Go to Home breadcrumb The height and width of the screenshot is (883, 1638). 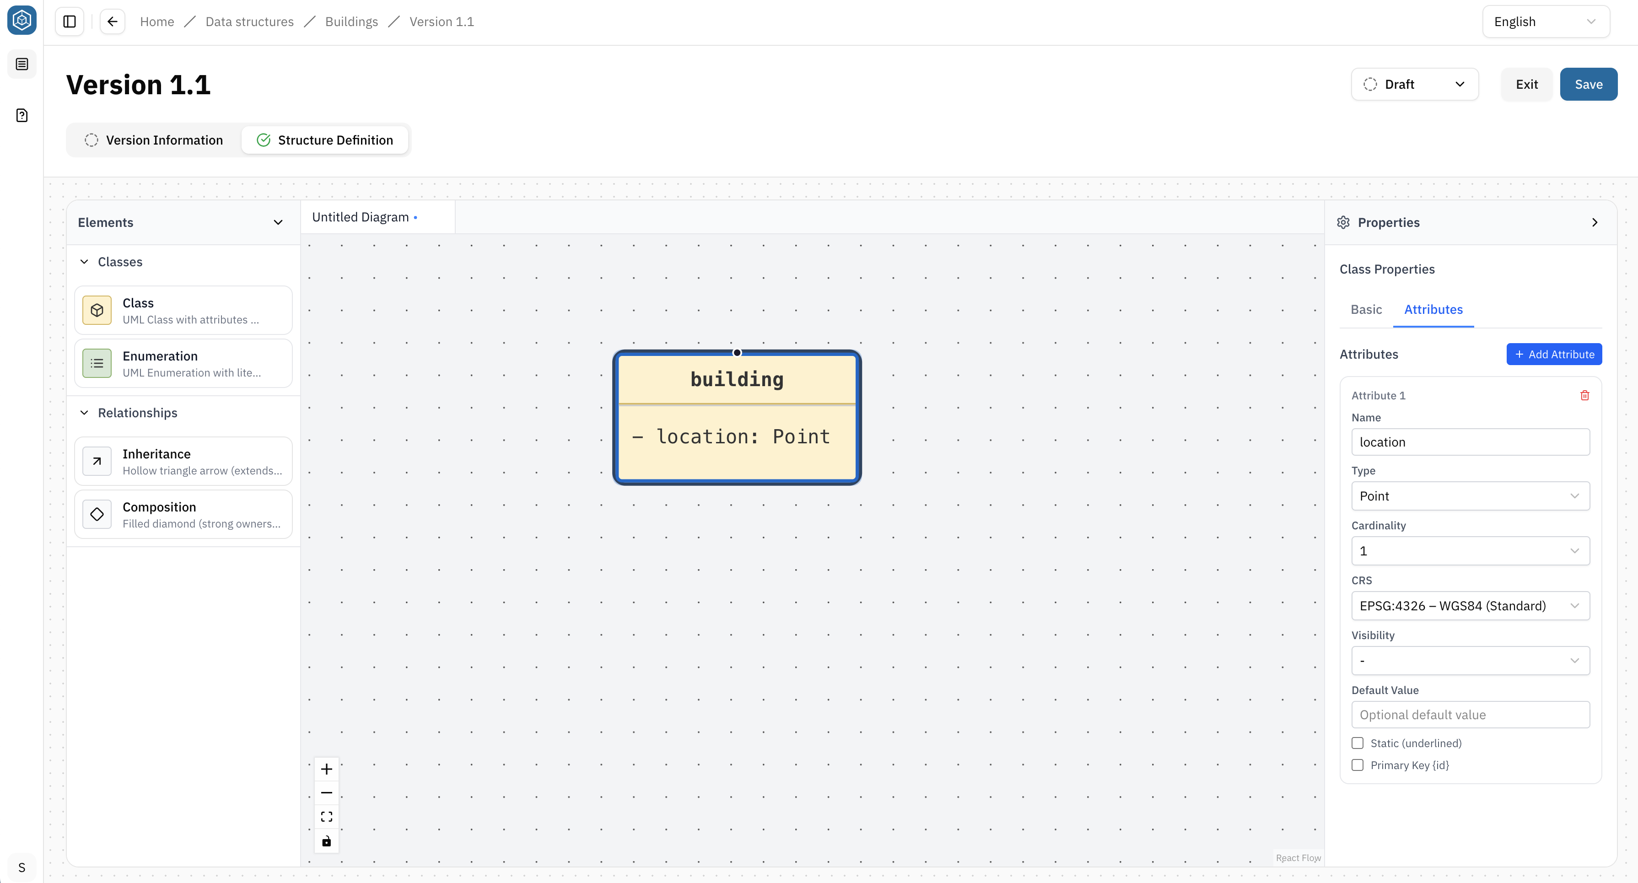(x=157, y=22)
